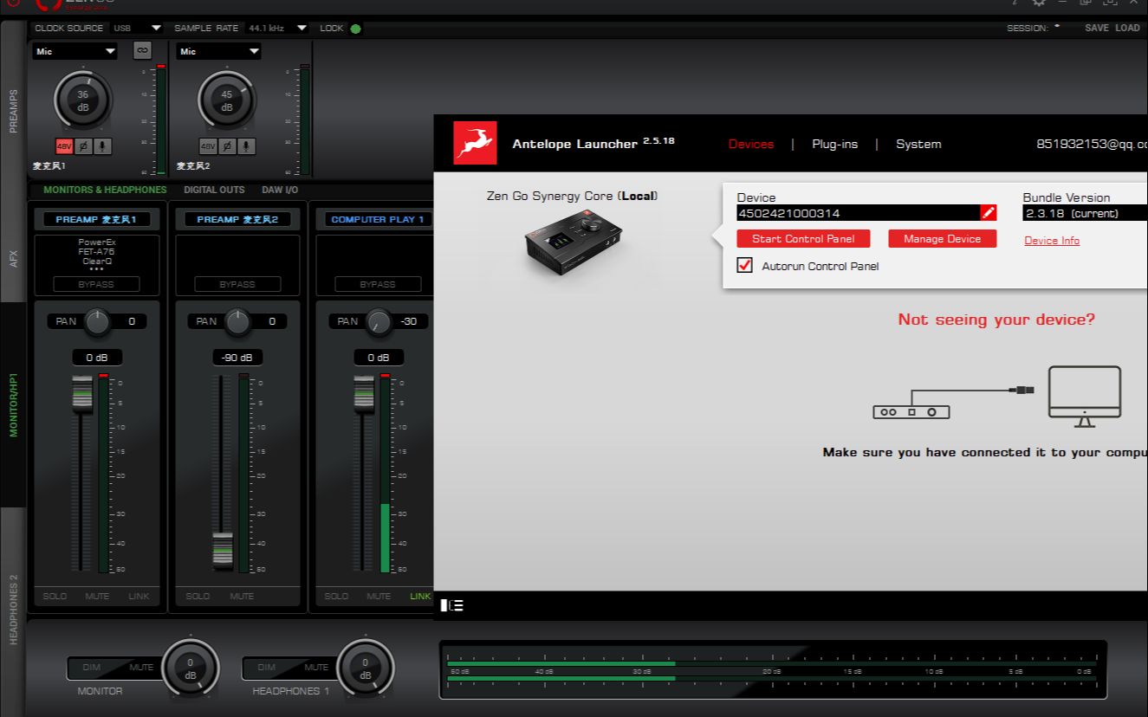The width and height of the screenshot is (1148, 717).
Task: Click the Monitor volume knob
Action: tap(191, 669)
